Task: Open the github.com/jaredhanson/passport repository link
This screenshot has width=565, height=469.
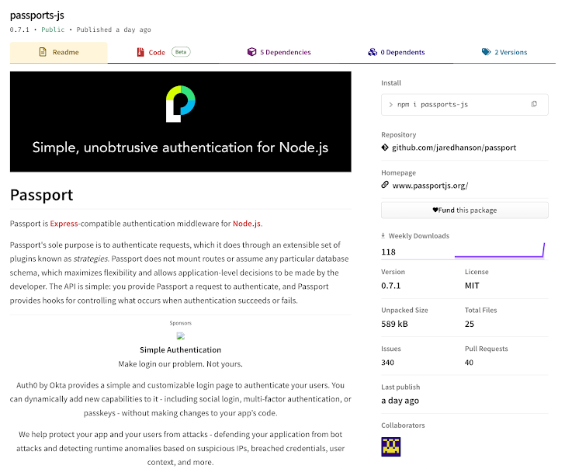Action: (x=454, y=147)
